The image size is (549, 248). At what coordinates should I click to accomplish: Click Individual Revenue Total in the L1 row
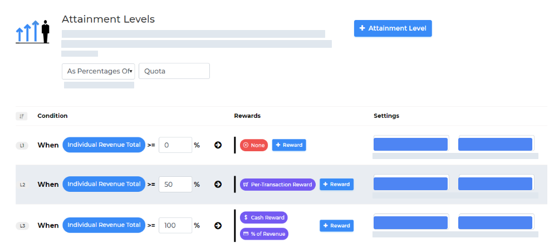(104, 145)
